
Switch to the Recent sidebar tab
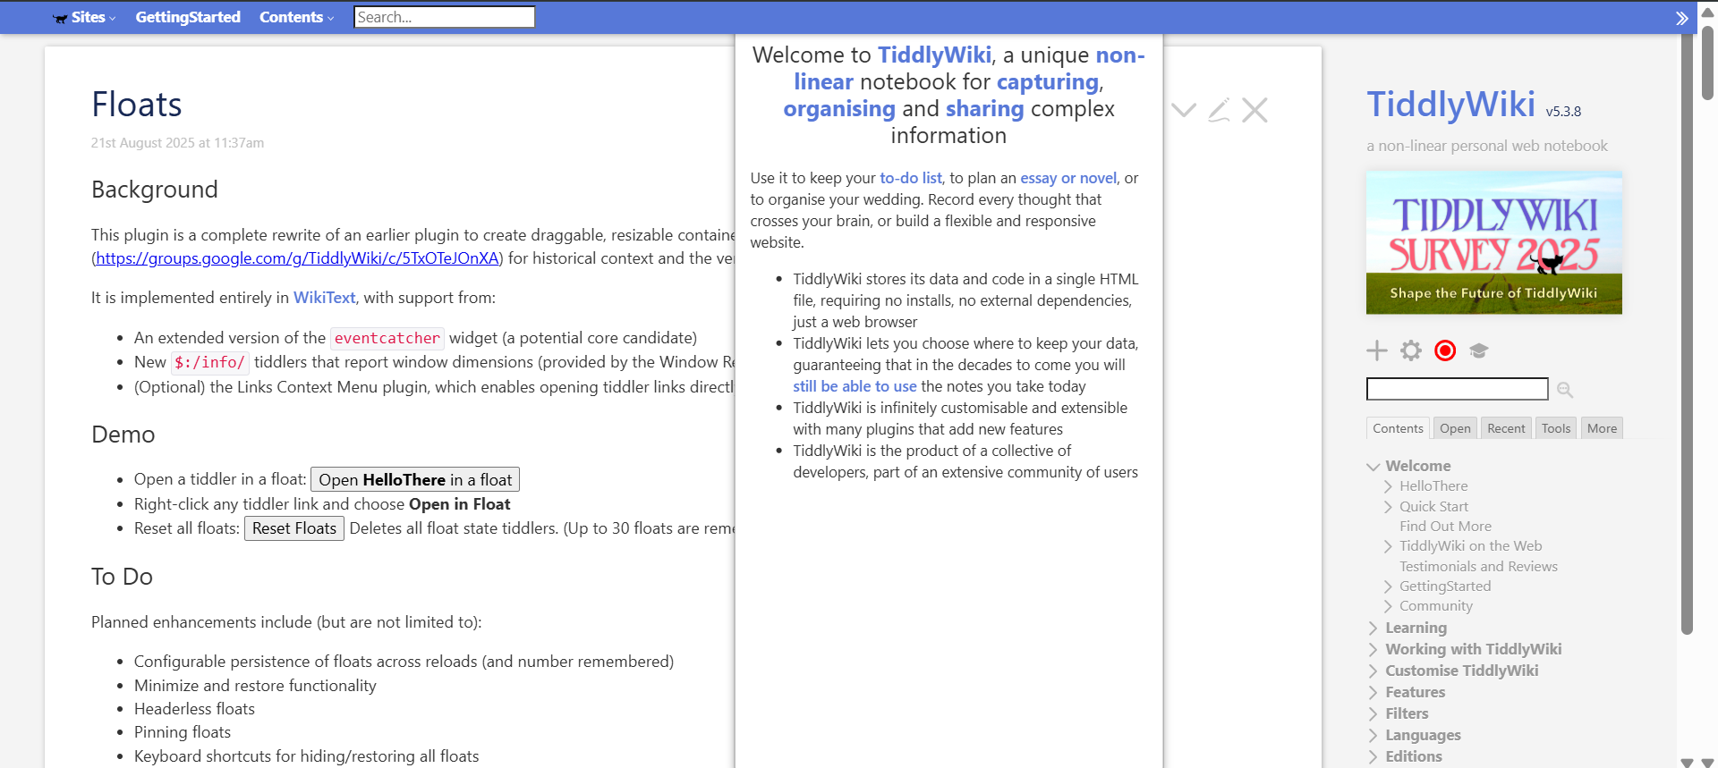click(x=1506, y=428)
